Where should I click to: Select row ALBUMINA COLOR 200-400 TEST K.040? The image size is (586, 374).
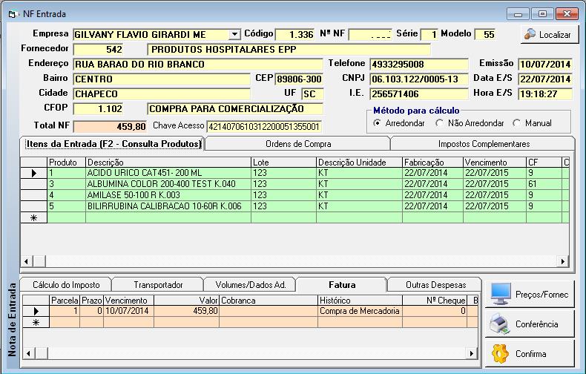[x=294, y=184]
